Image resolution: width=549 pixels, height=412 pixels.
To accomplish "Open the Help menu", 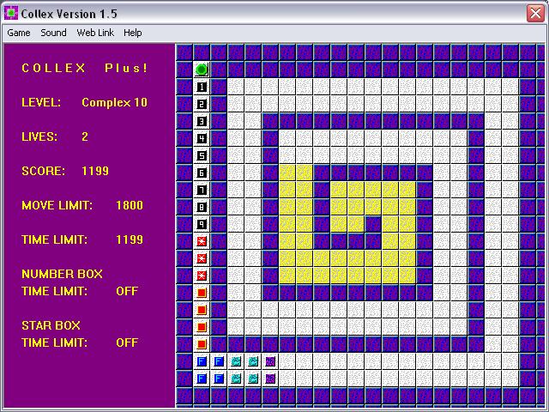I will click(x=133, y=33).
